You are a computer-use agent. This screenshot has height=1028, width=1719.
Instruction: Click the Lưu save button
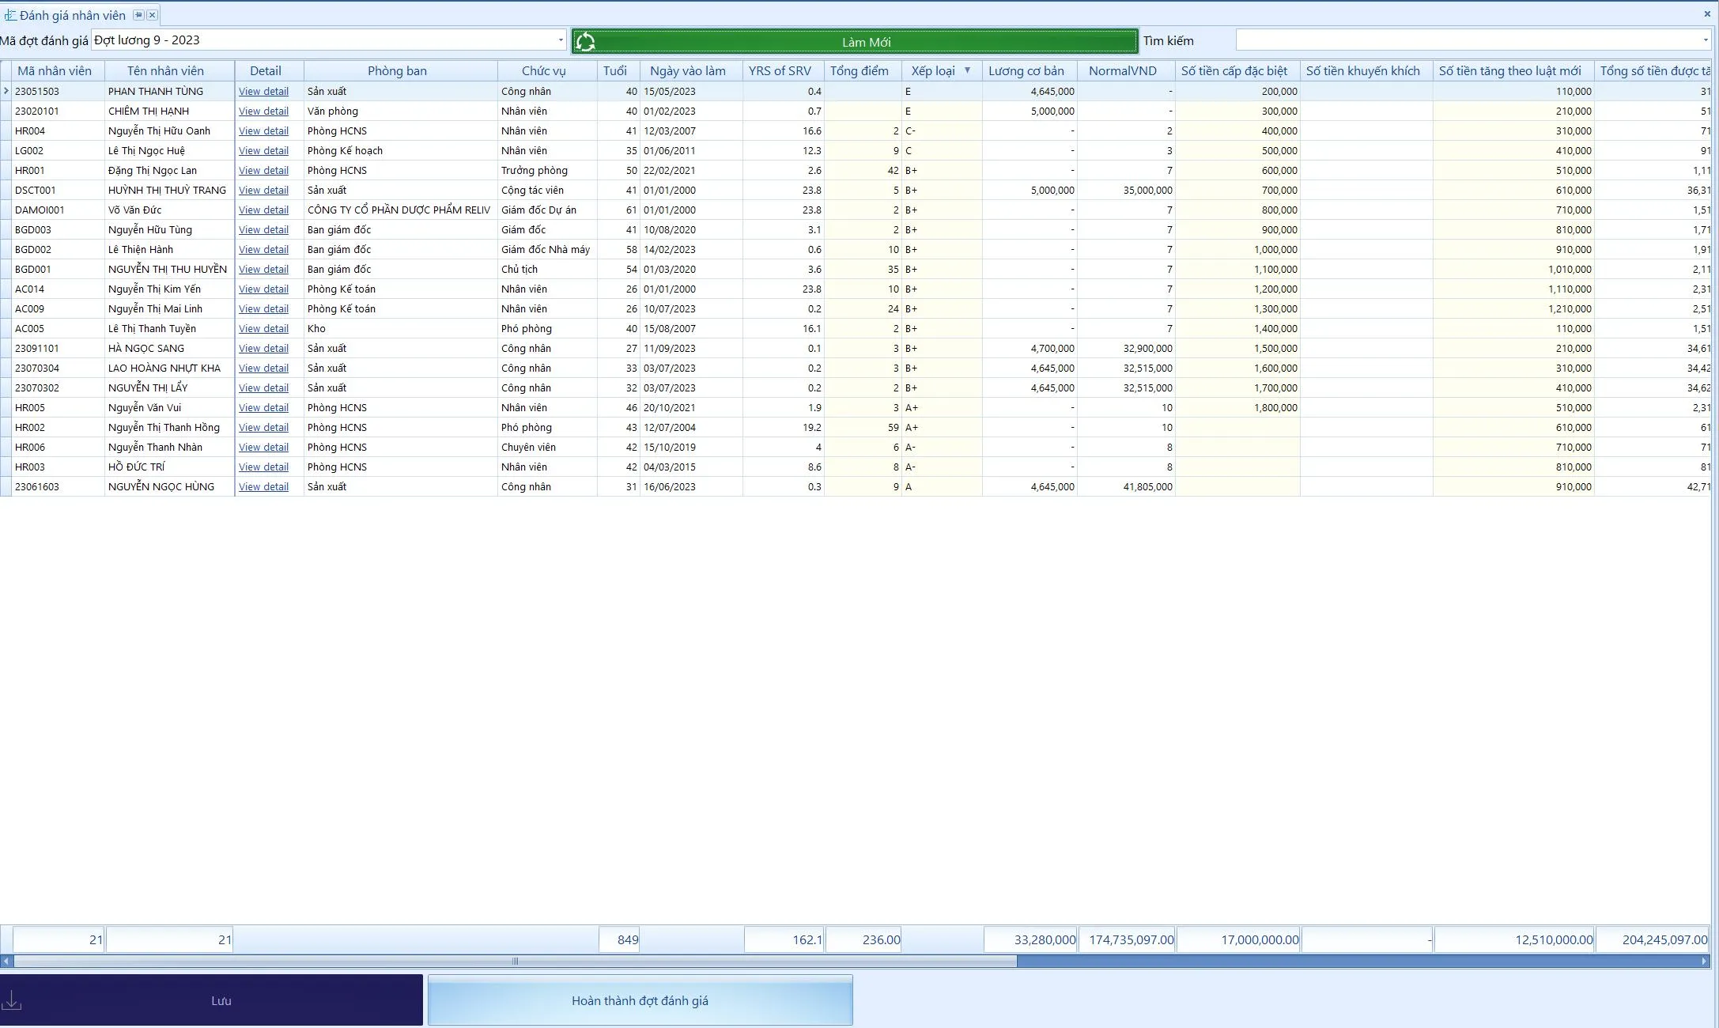(x=211, y=1000)
